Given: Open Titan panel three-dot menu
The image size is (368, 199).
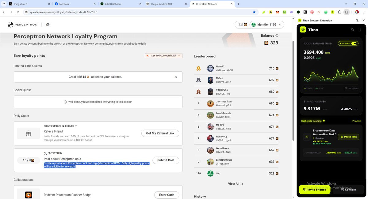Looking at the screenshot, I should [360, 30].
